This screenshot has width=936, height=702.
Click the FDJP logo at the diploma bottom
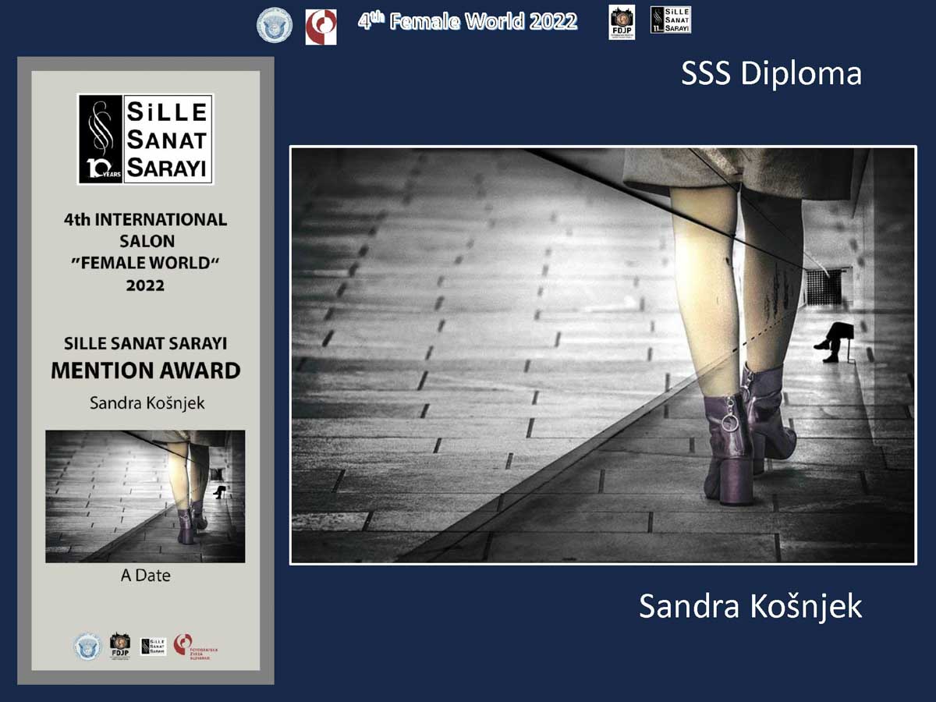(x=120, y=646)
